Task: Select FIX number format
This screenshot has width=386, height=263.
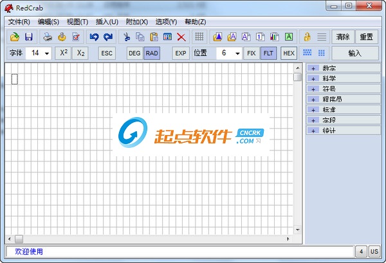Action: tap(252, 53)
